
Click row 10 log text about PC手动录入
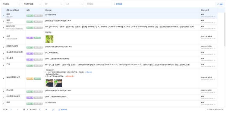[x=58, y=91]
